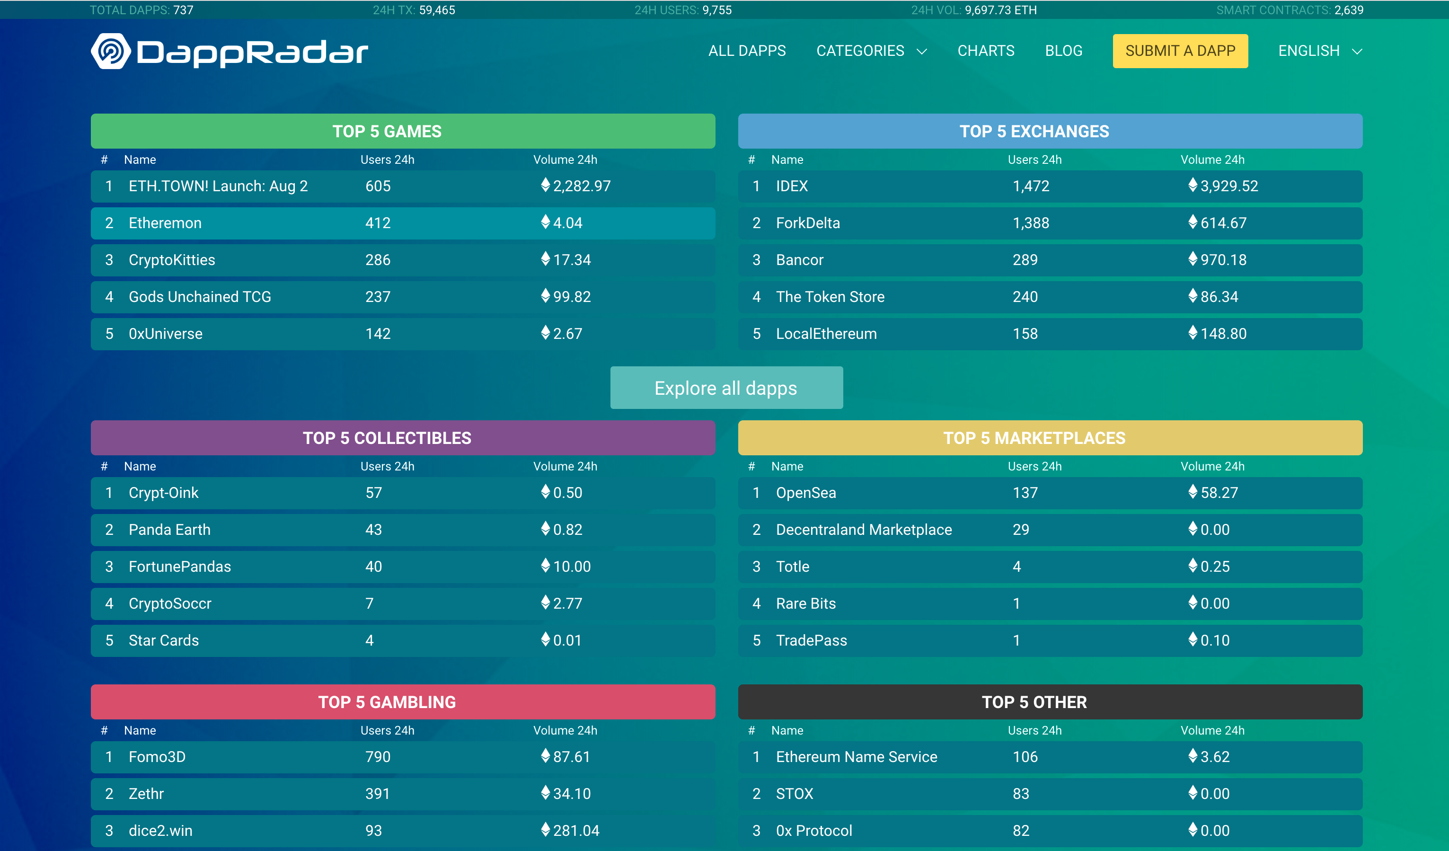Select Zethr gambling row
1449x851 pixels.
coord(403,794)
